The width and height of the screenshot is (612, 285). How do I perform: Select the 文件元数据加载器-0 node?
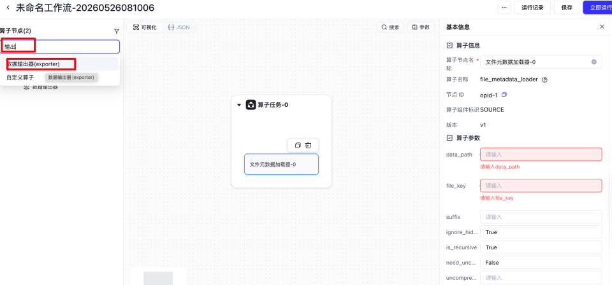pos(281,164)
